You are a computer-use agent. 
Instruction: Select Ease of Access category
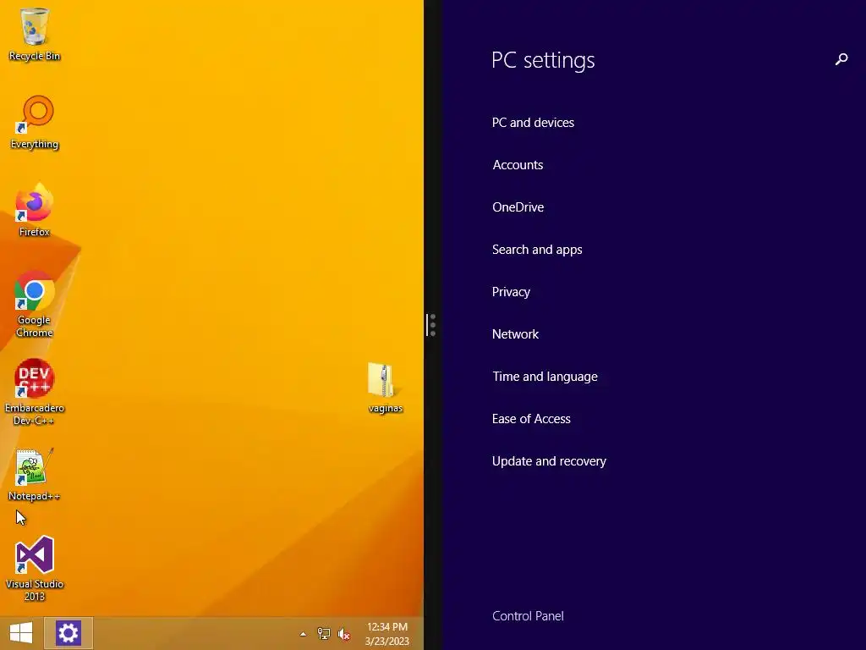pos(531,419)
